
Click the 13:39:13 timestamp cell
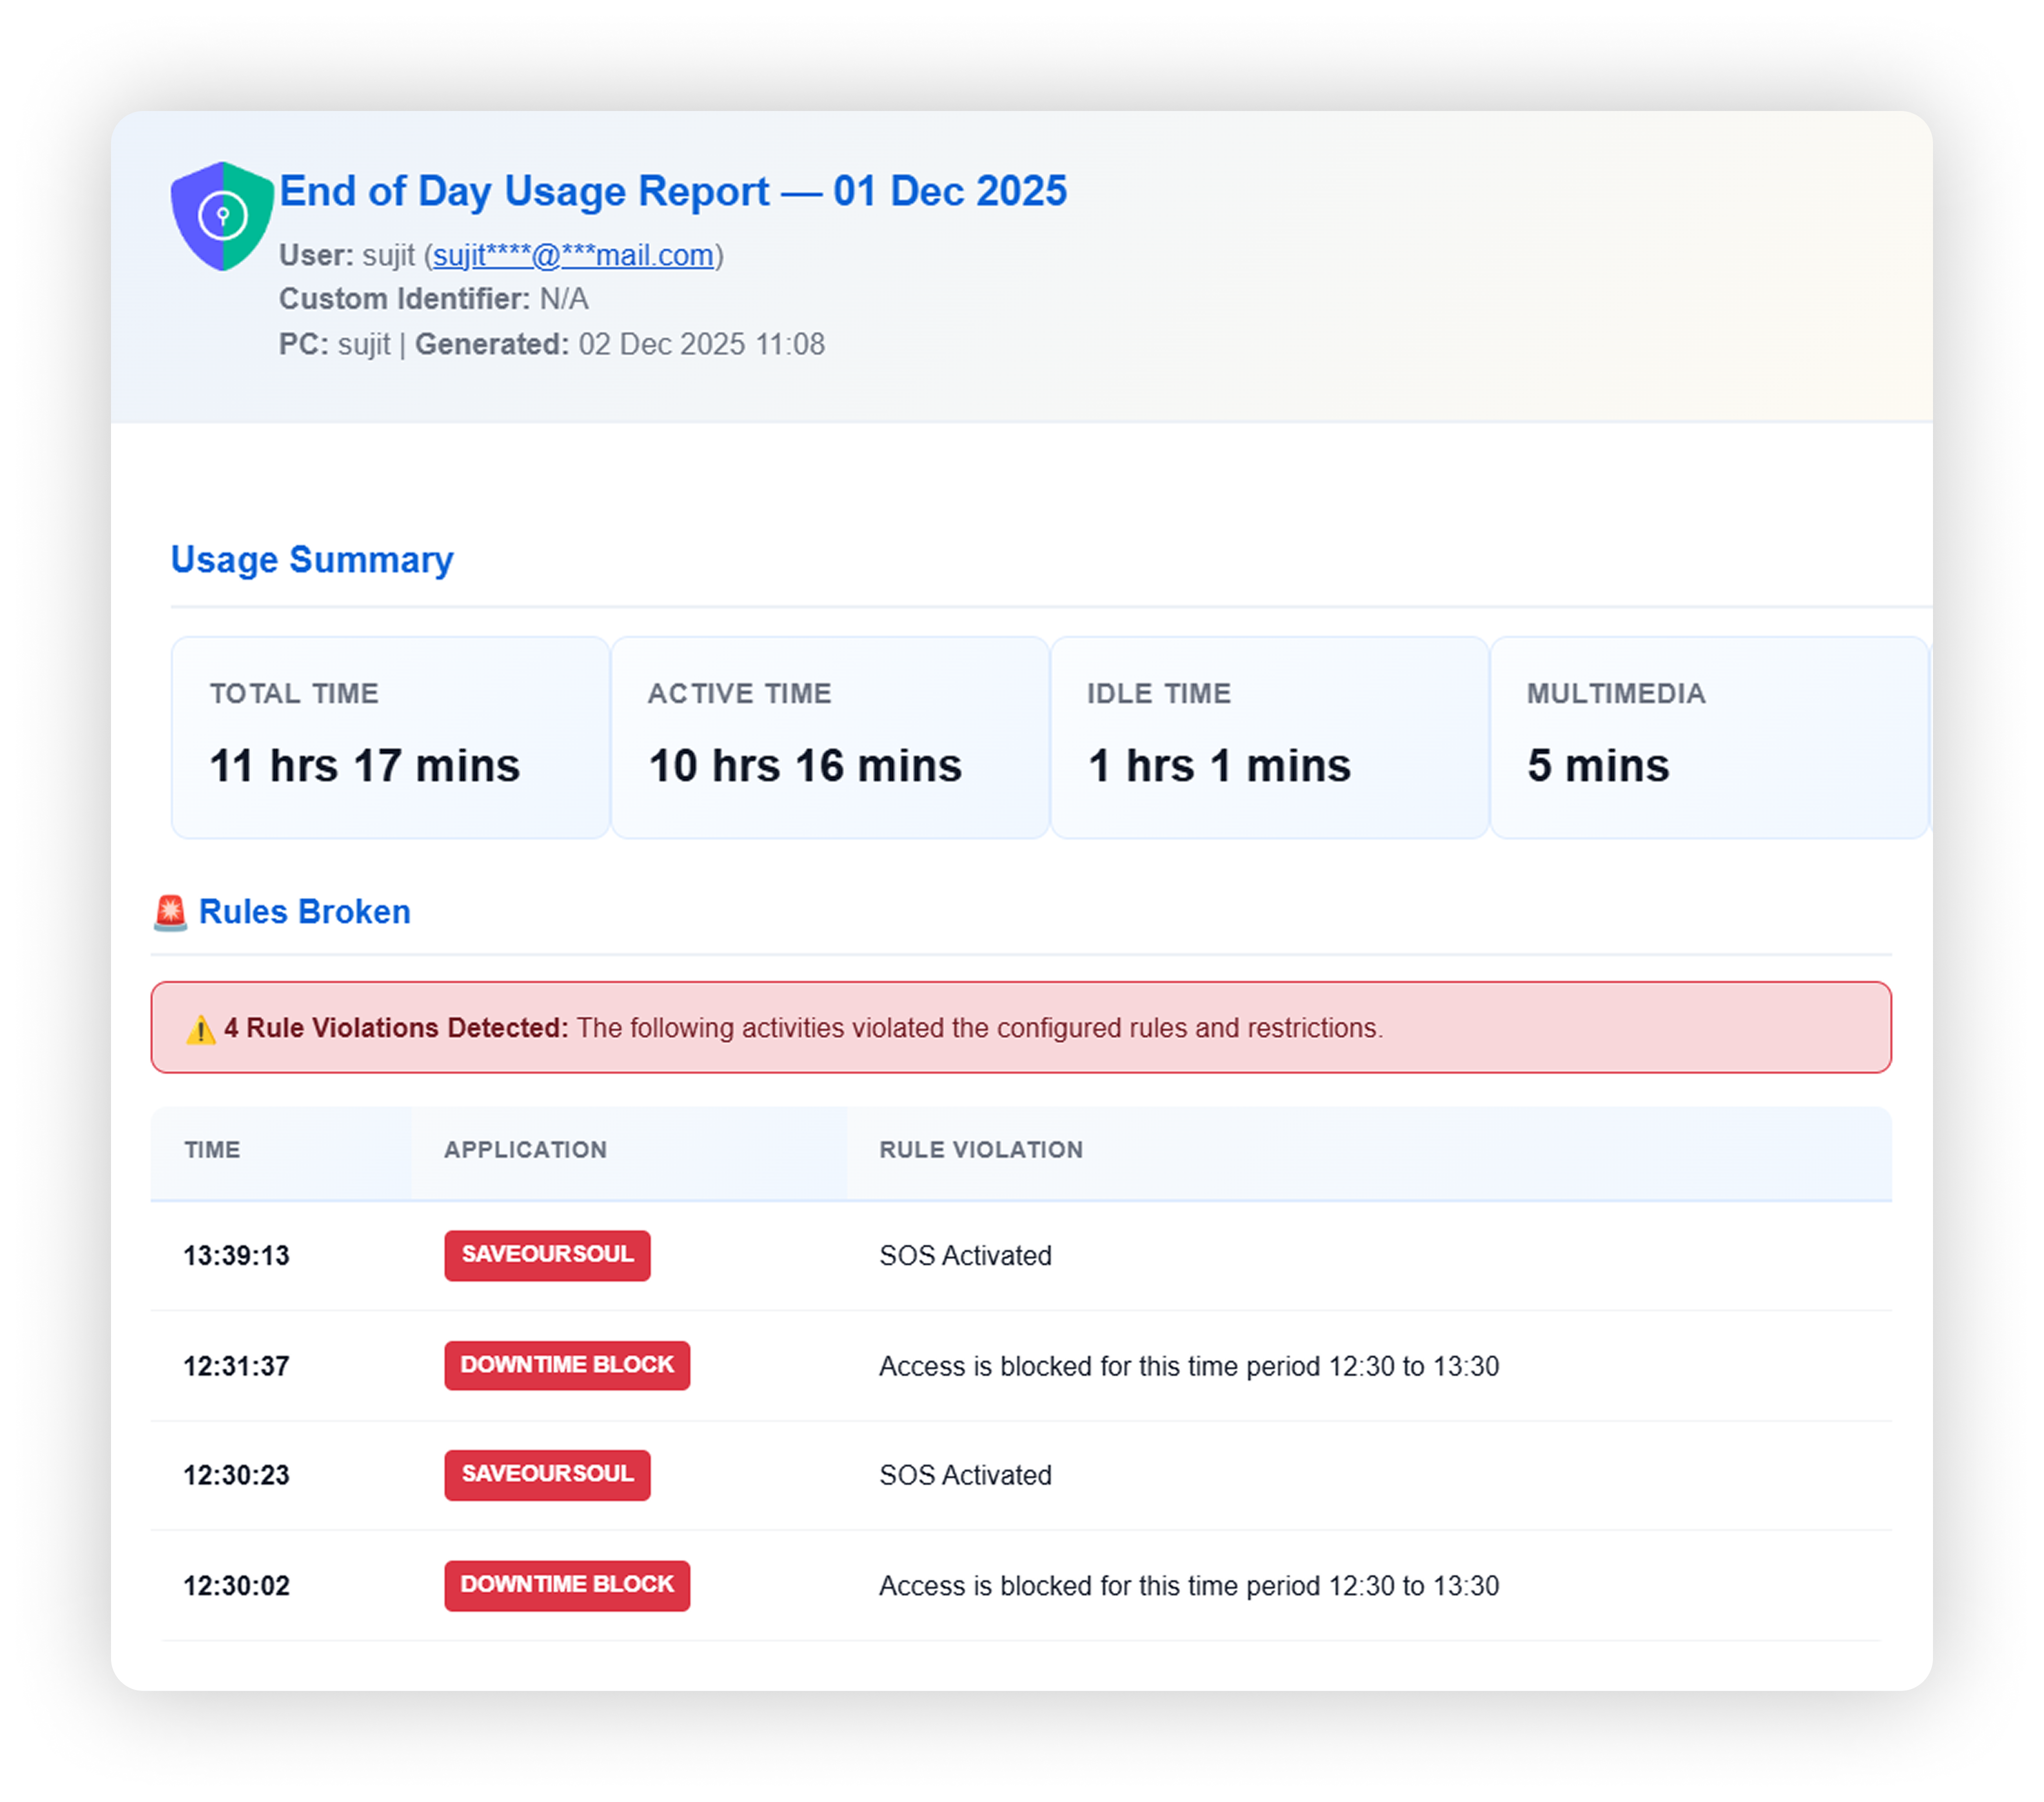click(236, 1256)
